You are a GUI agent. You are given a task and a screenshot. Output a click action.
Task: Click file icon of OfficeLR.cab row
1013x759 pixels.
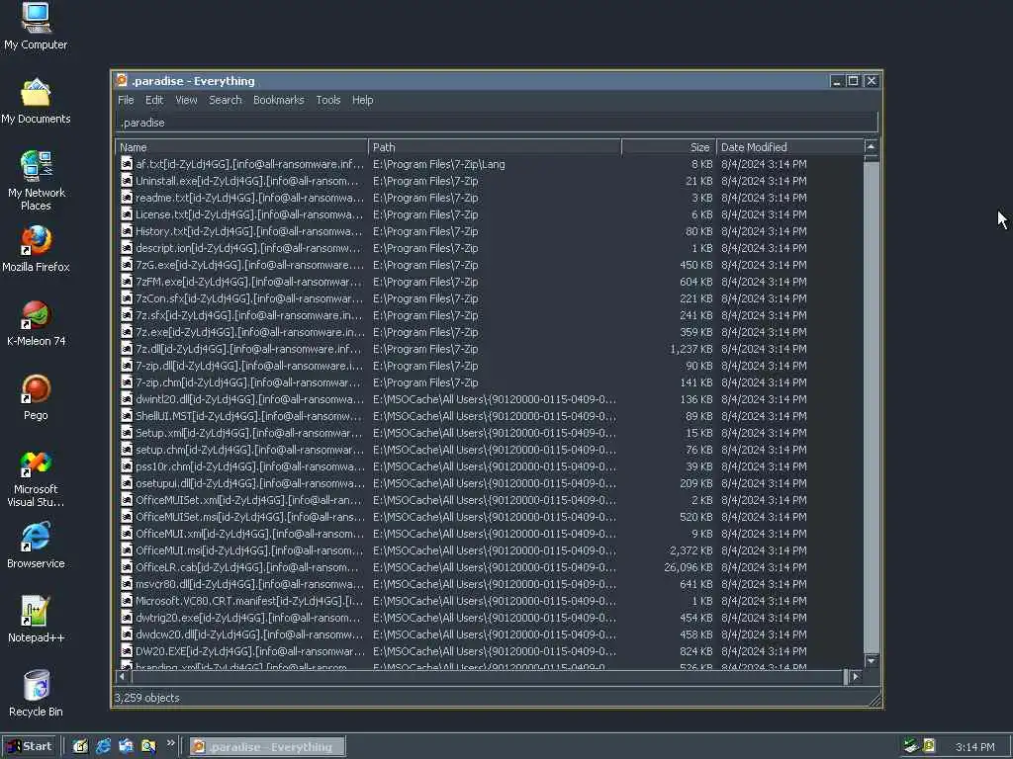[x=127, y=567]
